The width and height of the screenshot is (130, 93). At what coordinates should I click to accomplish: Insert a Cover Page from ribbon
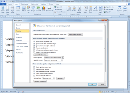point(3,9)
